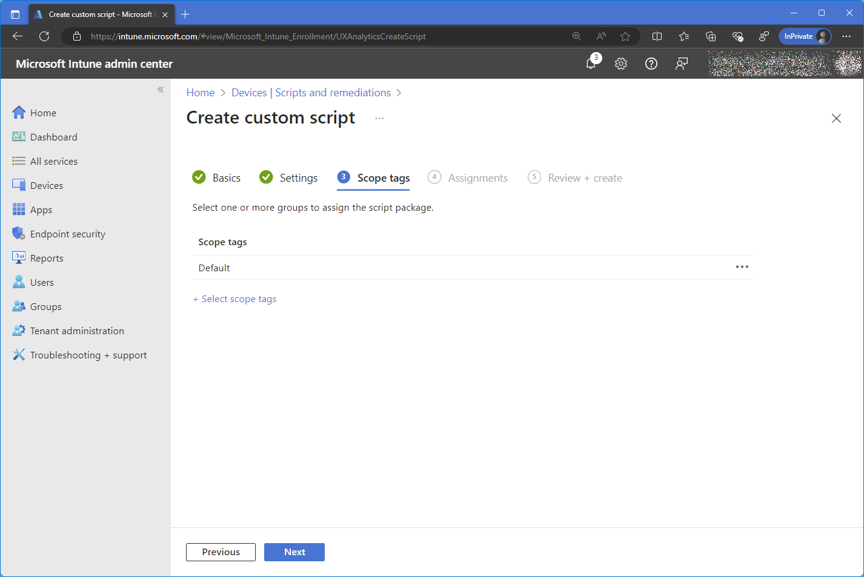Open the ellipsis menu for Default scope tag
This screenshot has height=577, width=864.
[742, 267]
